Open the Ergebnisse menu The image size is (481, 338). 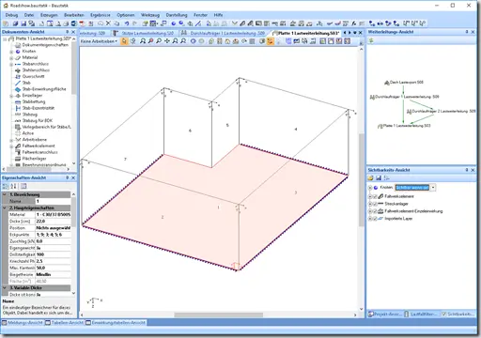coord(101,15)
